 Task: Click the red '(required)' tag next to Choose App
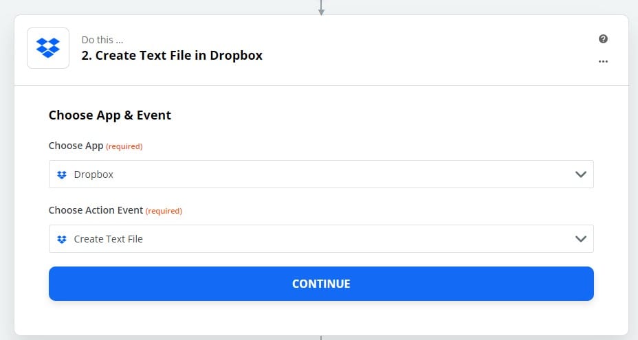tap(124, 146)
